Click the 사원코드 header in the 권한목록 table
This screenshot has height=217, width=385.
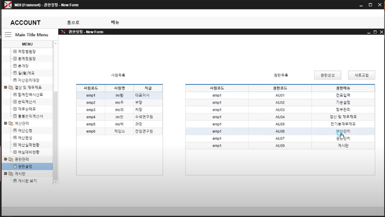[x=217, y=88]
